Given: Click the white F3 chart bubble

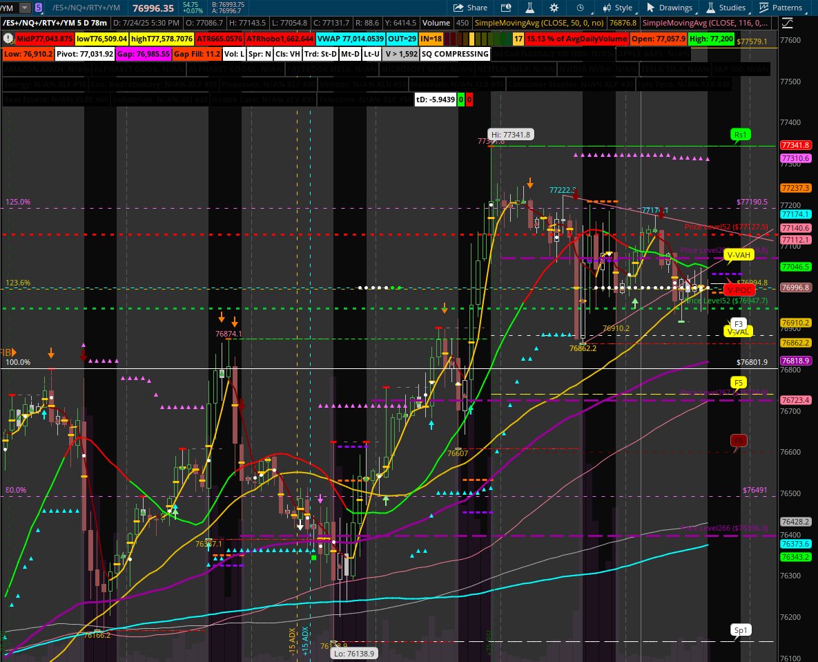Looking at the screenshot, I should [738, 323].
